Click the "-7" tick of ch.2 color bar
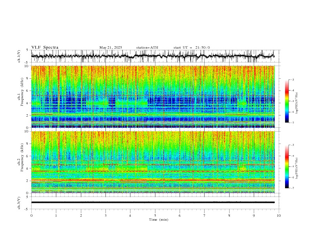 click(292, 188)
